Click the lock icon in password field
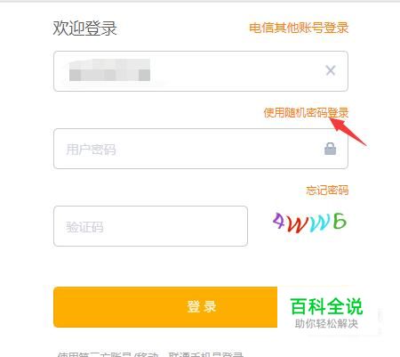Image resolution: width=400 pixels, height=357 pixels. tap(330, 149)
